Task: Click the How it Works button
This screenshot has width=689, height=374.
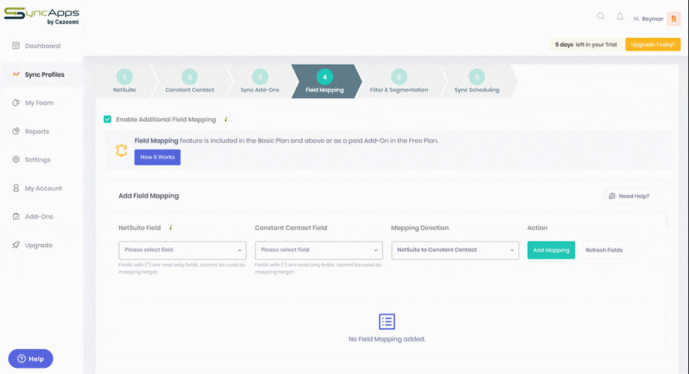Action: (157, 157)
